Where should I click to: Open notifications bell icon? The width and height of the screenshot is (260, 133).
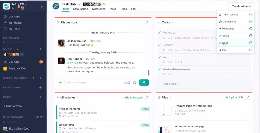[x=18, y=8]
